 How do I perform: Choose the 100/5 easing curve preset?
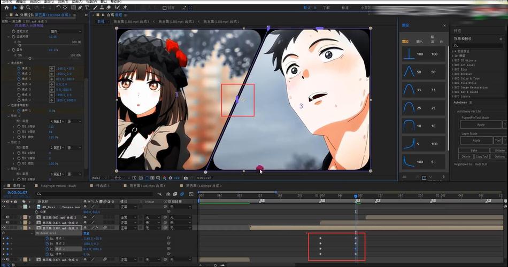(424, 161)
